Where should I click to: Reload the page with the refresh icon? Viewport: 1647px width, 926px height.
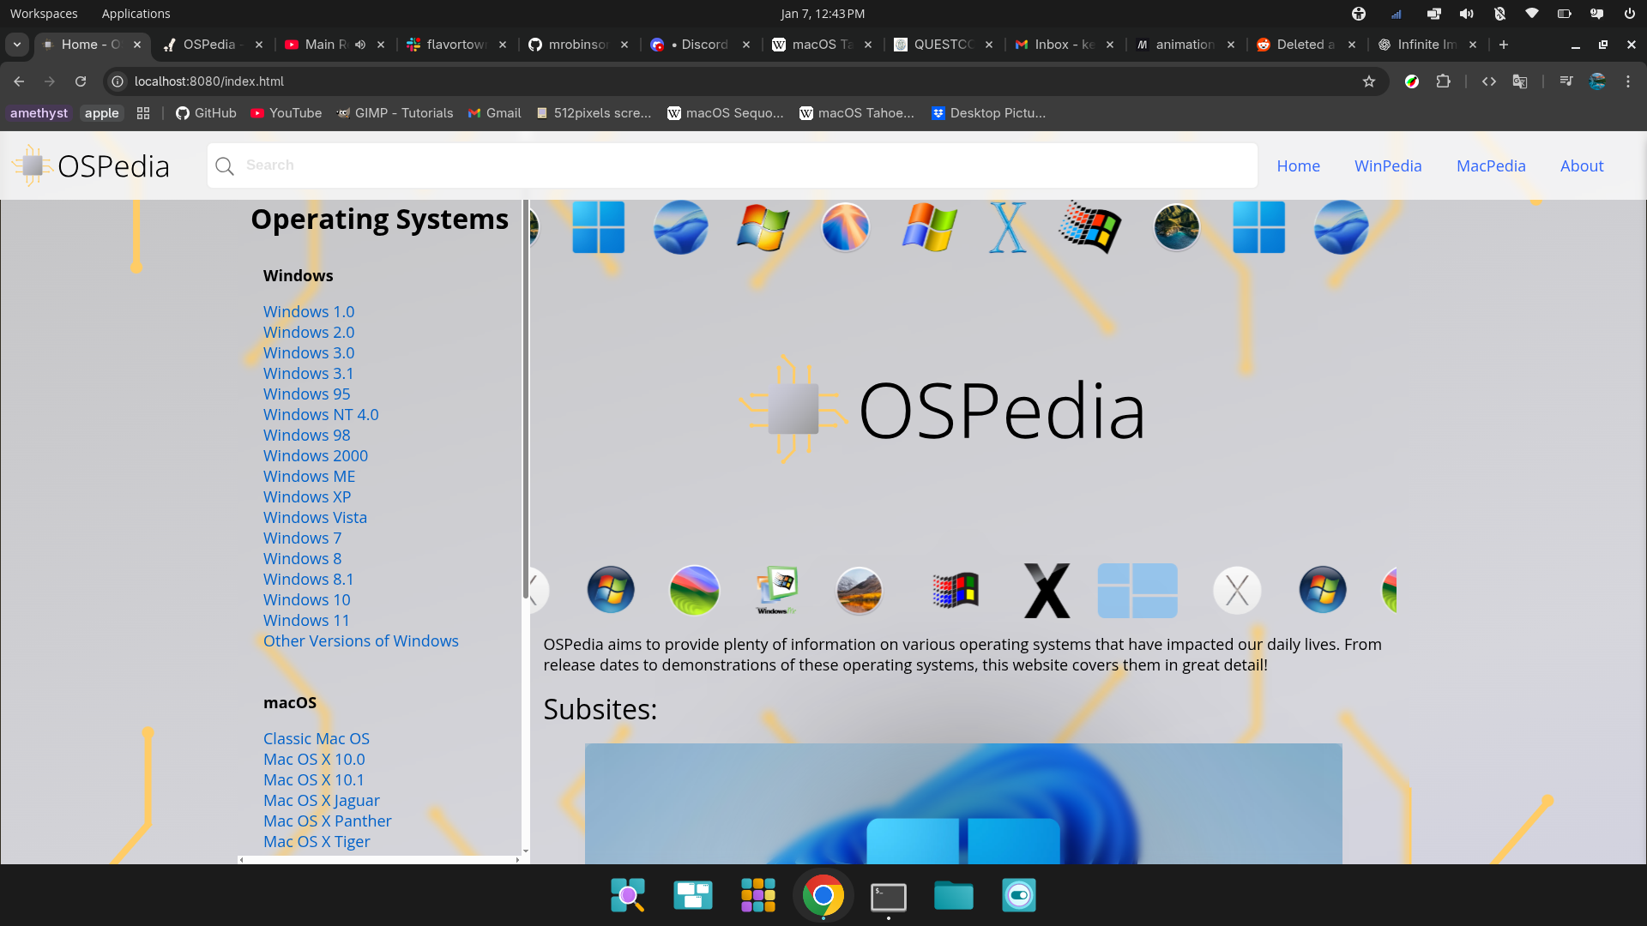[81, 81]
